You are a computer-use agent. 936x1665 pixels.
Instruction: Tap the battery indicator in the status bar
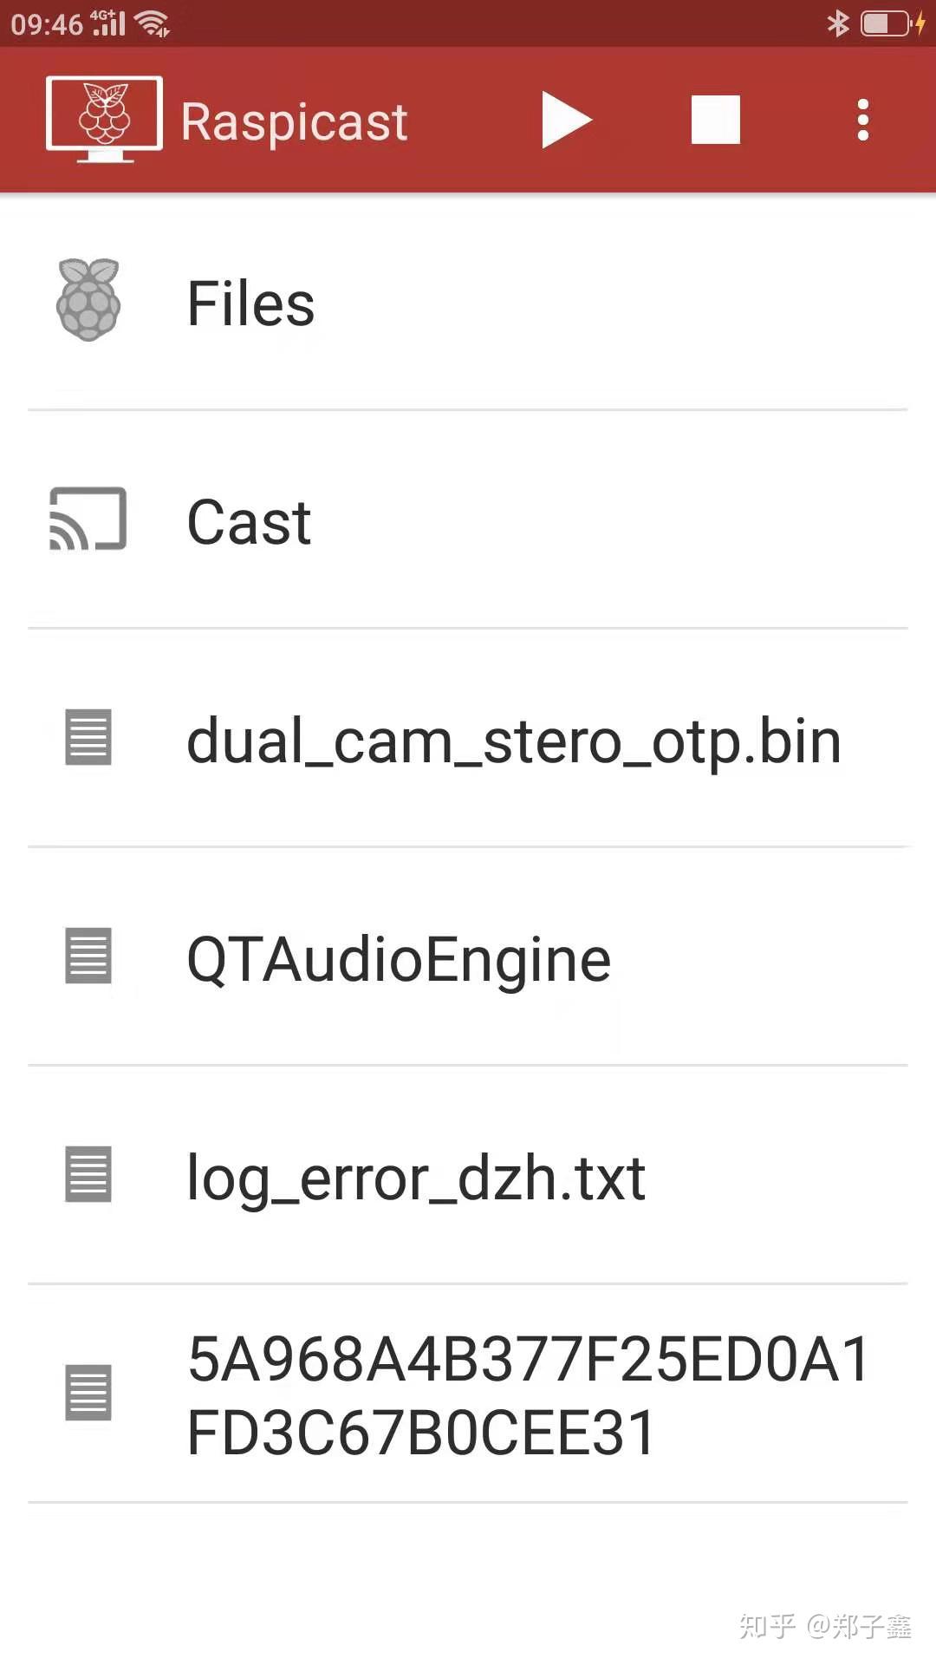(884, 23)
